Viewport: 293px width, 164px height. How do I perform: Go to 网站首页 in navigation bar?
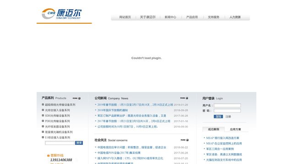(x=125, y=17)
